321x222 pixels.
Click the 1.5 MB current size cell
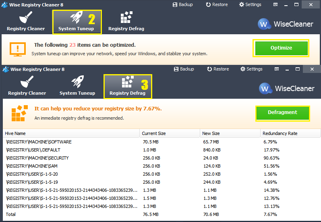149,198
